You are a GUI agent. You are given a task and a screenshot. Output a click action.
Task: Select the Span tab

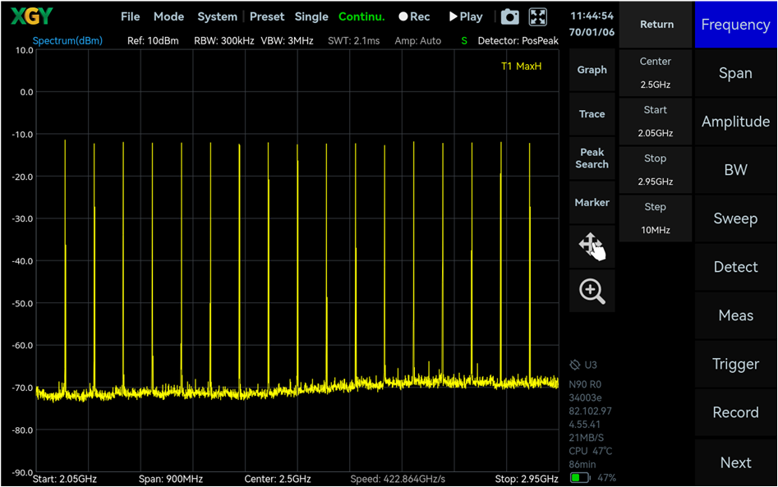[x=735, y=73]
